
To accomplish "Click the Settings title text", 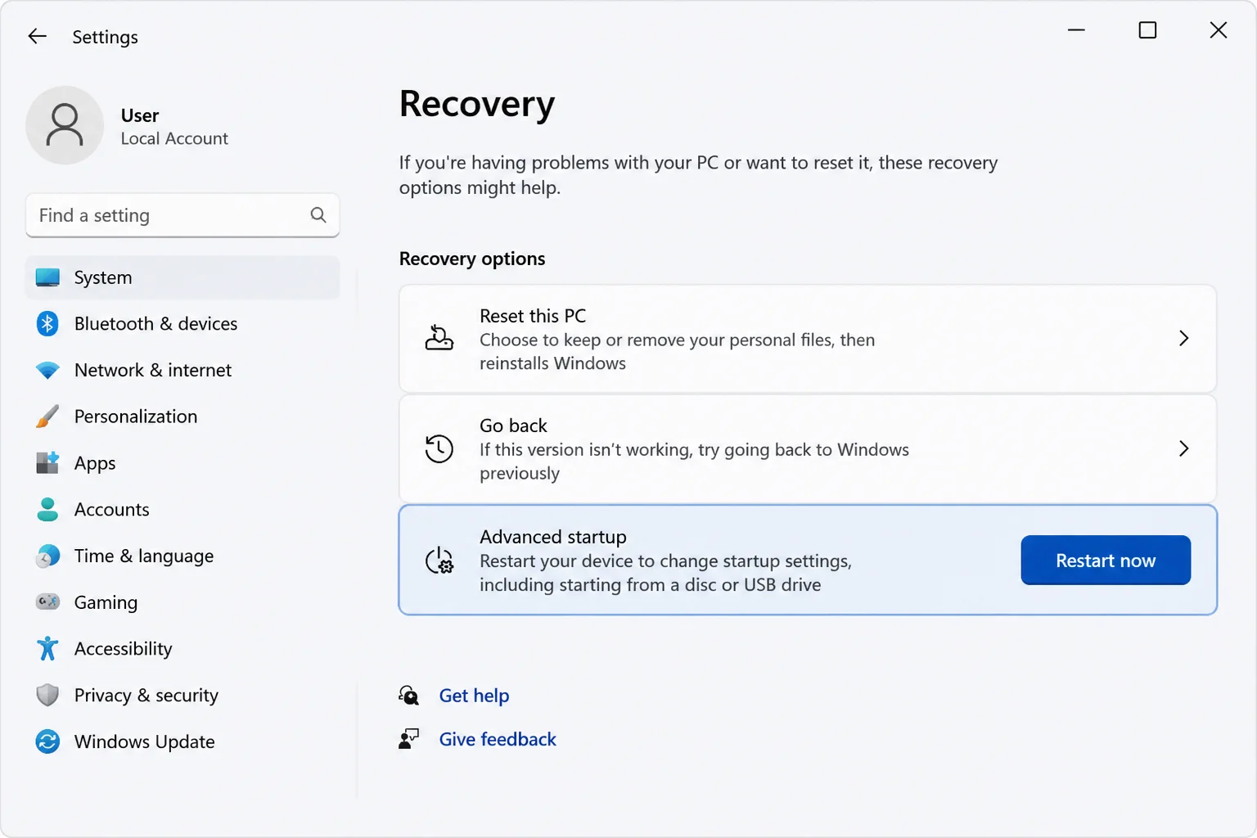I will 105,37.
